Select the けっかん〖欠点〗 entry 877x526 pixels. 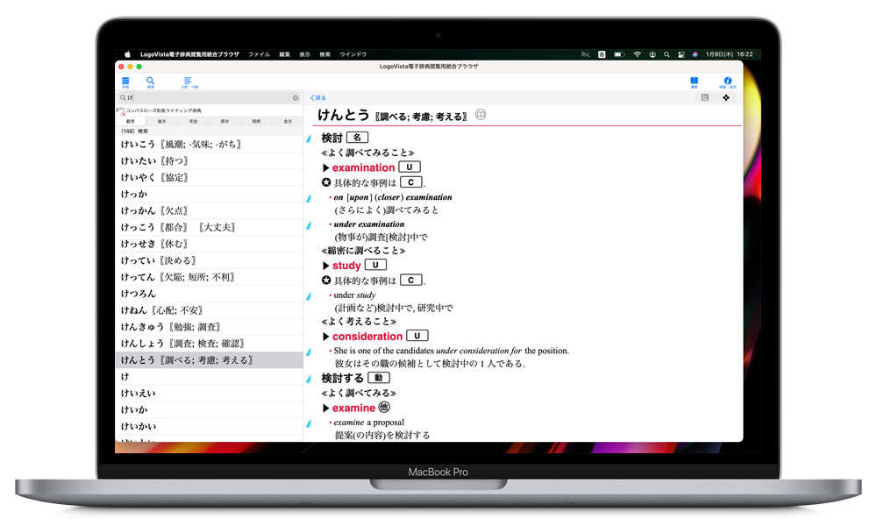coord(210,210)
